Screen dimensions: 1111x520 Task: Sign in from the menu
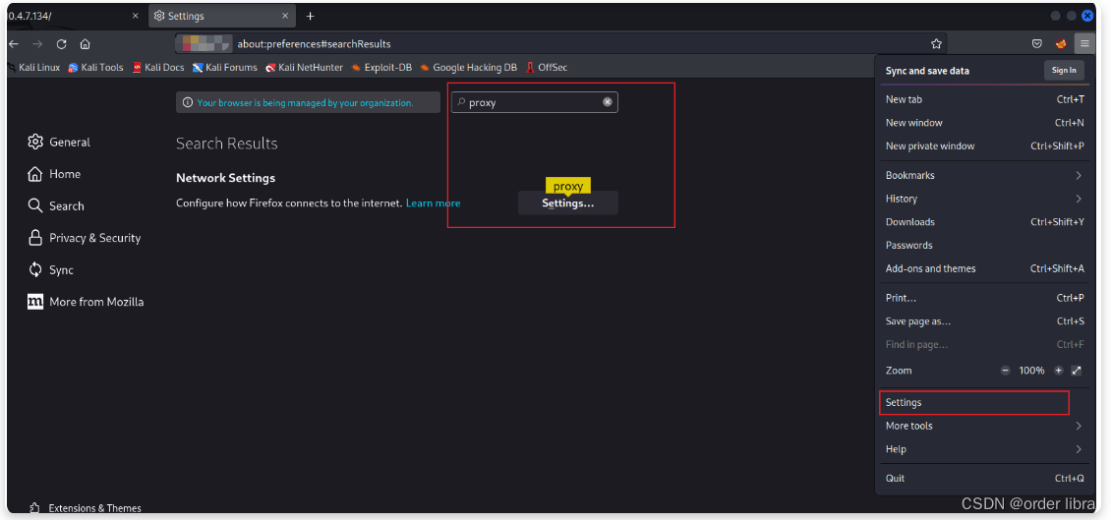tap(1064, 70)
